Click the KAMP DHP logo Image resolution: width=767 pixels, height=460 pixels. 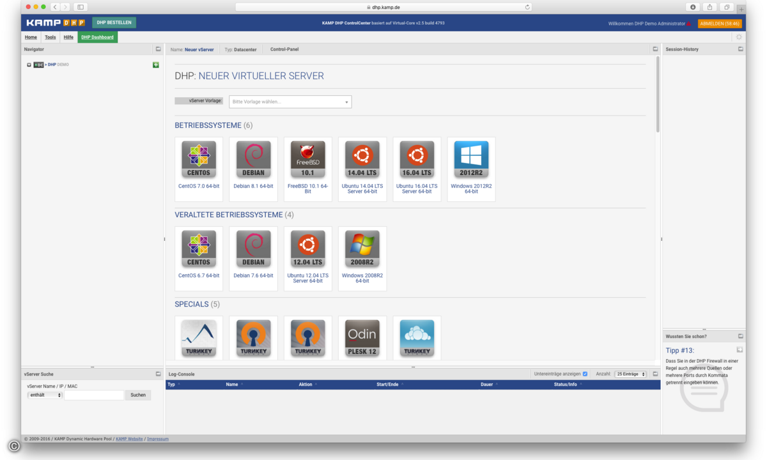pos(56,23)
